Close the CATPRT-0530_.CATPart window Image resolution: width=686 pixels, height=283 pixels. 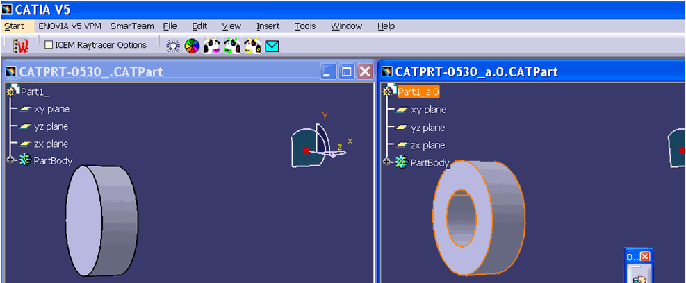click(x=364, y=71)
